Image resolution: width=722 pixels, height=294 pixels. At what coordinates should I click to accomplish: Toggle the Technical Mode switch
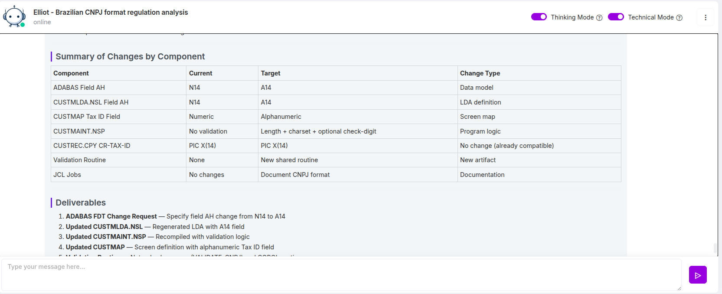click(616, 17)
